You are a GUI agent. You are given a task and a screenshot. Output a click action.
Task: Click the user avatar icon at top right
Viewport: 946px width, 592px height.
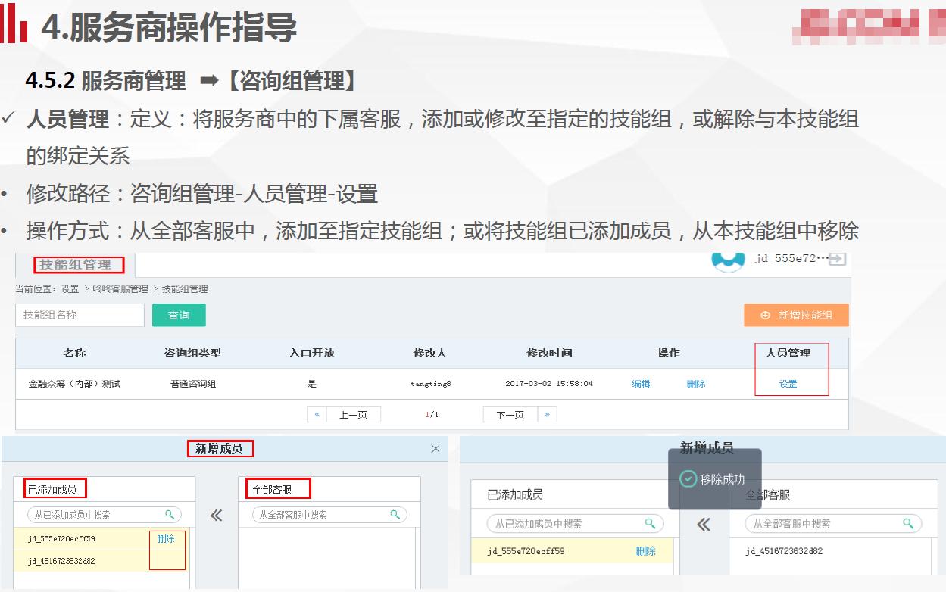click(x=728, y=260)
